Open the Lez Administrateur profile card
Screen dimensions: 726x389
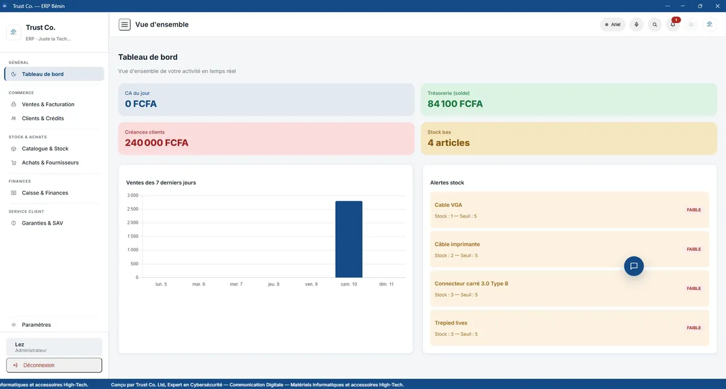point(54,347)
